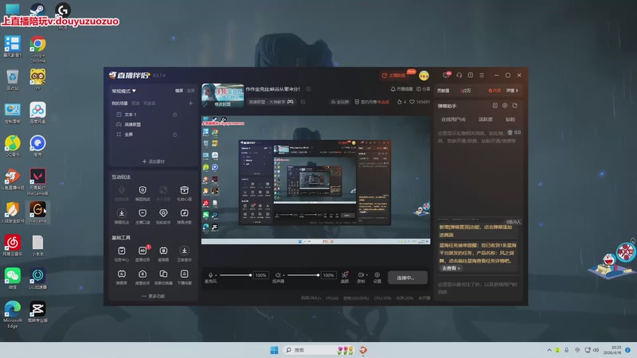Screen dimensions: 637x358
Task: Switch to 横屏 landscape orientation
Action: tap(179, 91)
